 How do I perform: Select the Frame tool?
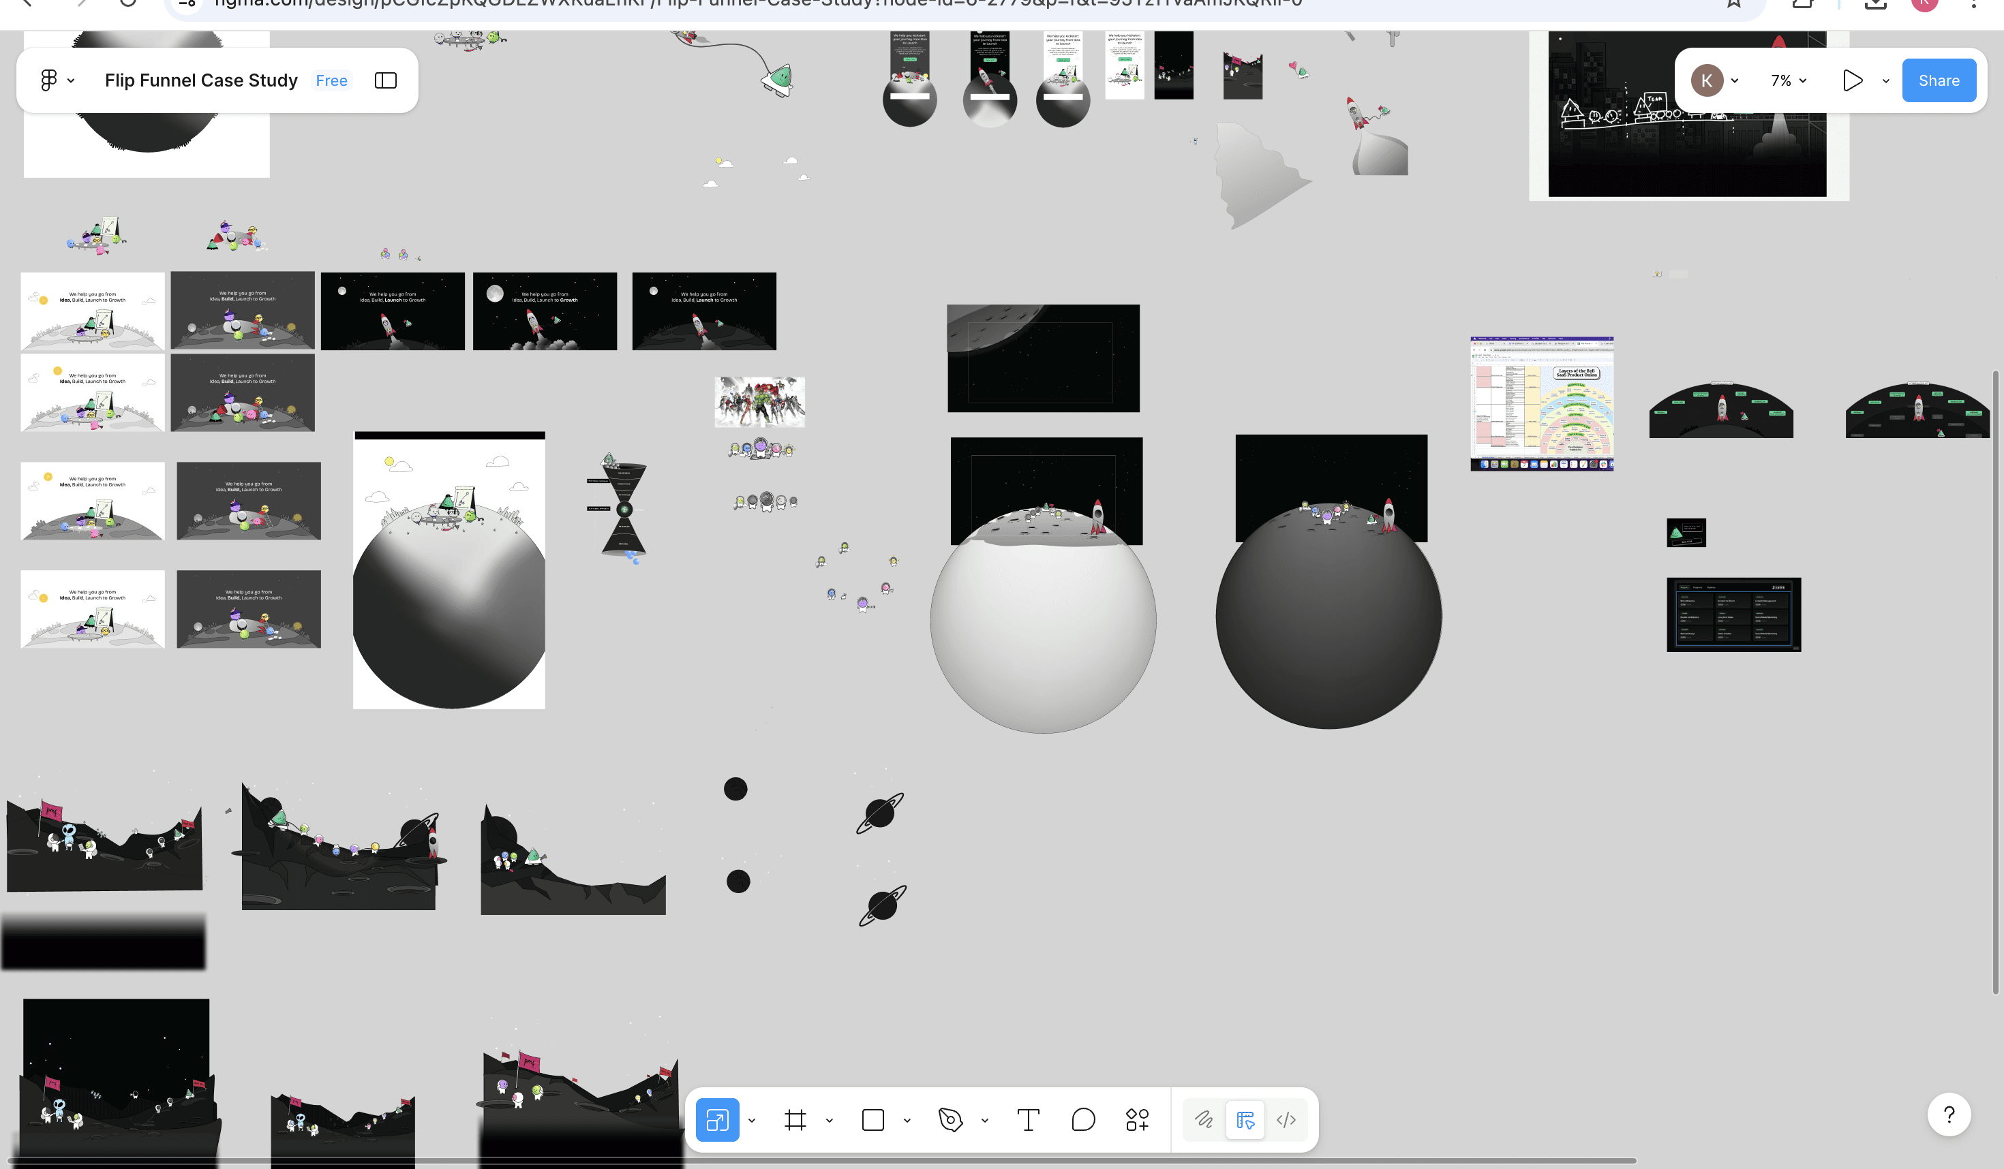795,1120
